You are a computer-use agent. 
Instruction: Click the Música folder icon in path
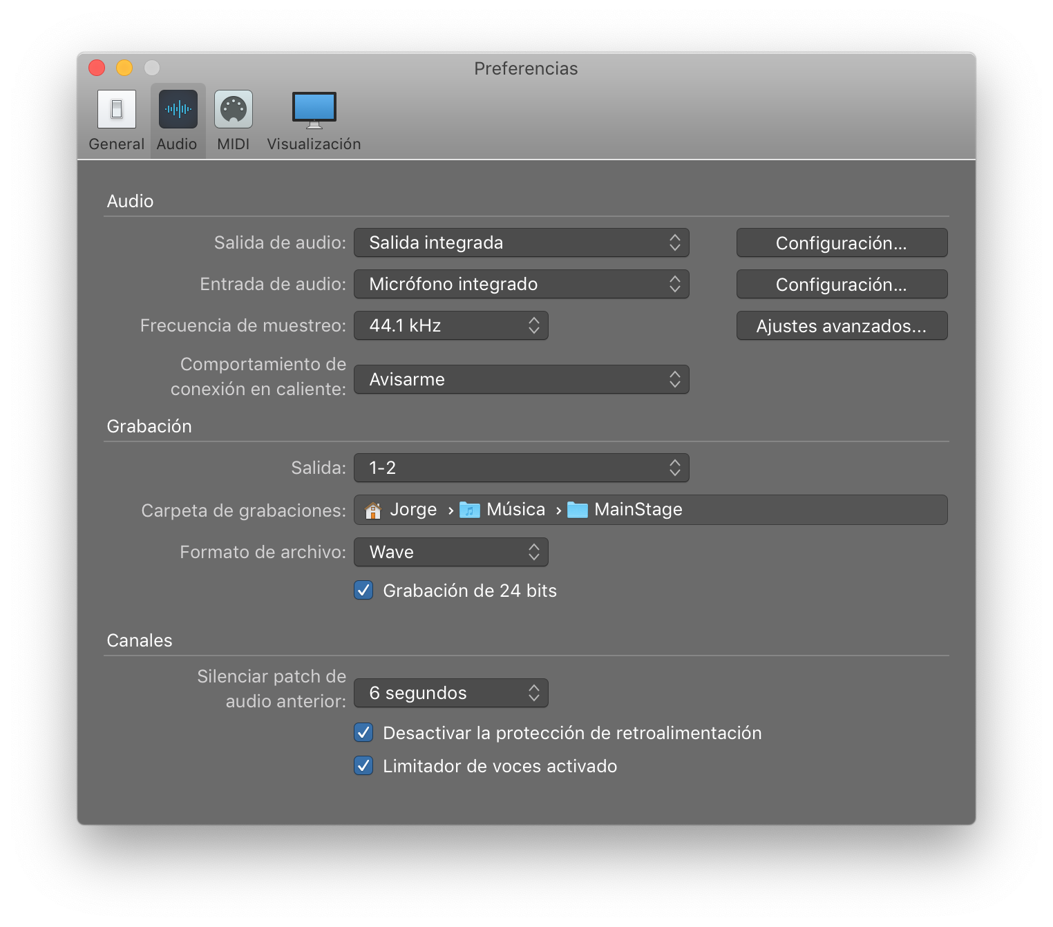(470, 510)
